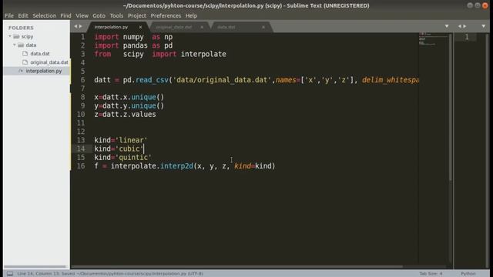The height and width of the screenshot is (277, 493).
Task: Go to next tab with right arrow
Action: (80, 27)
